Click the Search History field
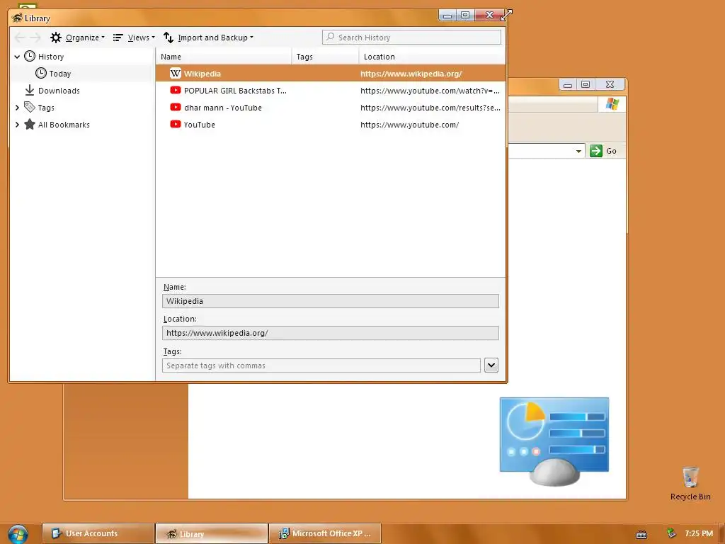 tap(411, 38)
